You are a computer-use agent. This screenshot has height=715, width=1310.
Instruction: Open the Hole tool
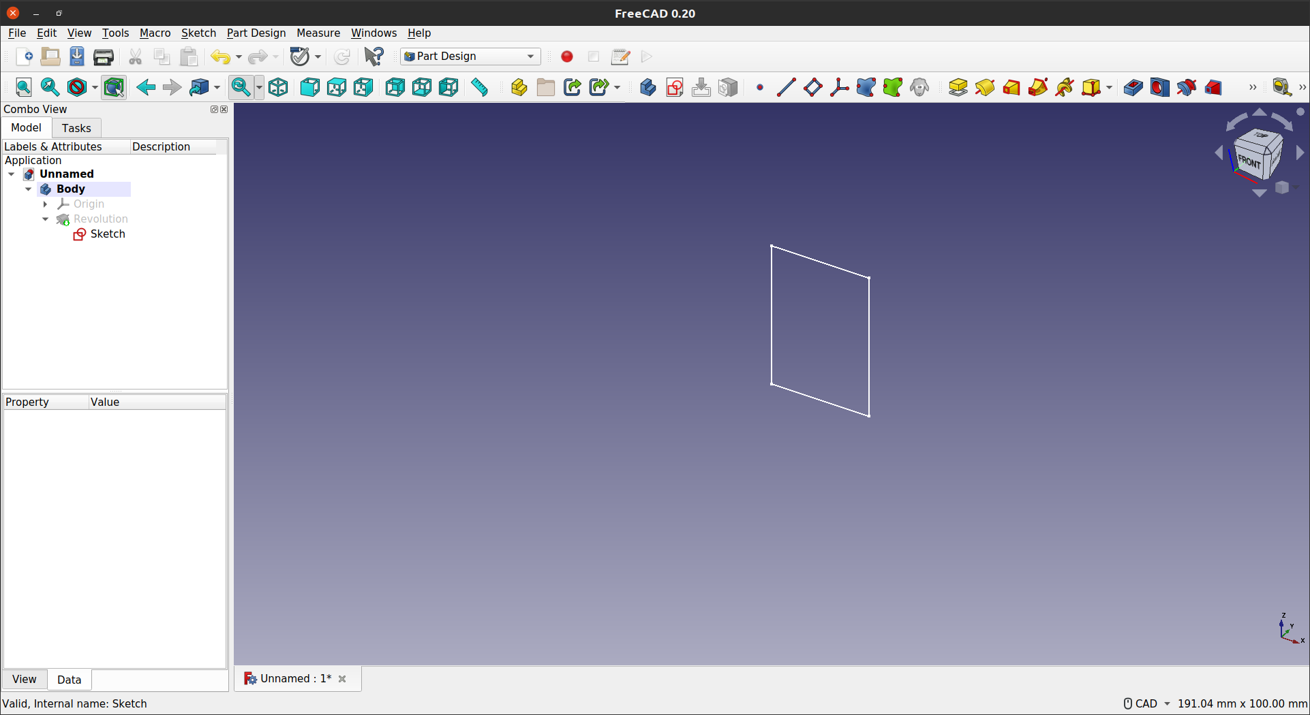tap(1160, 87)
